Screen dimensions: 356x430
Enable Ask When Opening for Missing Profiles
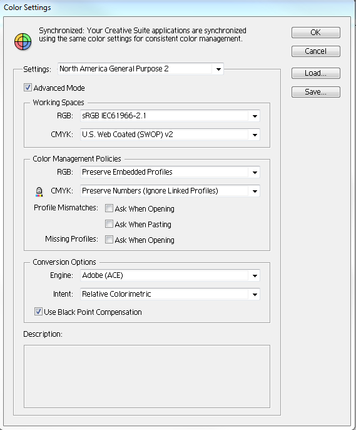coord(109,240)
